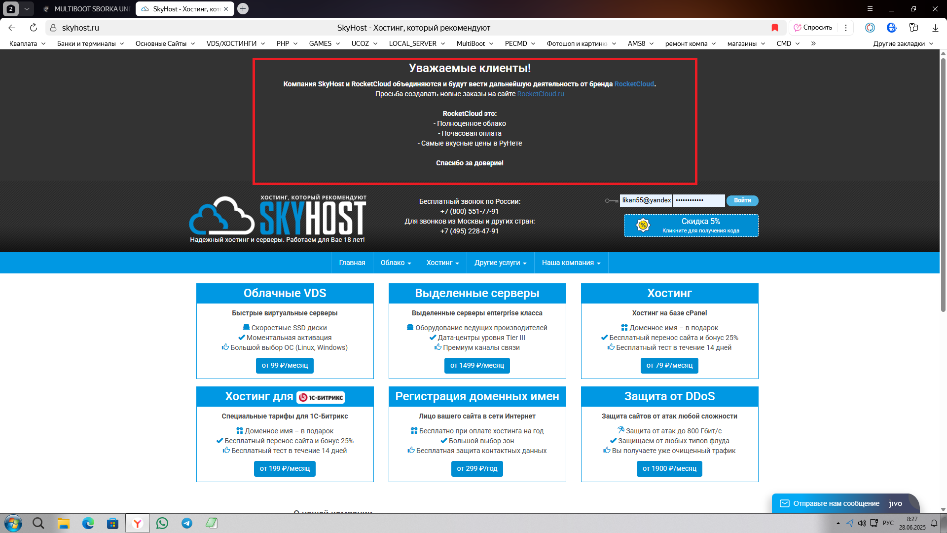Open WhatsApp from the taskbar
947x533 pixels.
[x=162, y=523]
